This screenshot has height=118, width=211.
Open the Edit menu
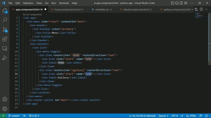[x=17, y=3]
